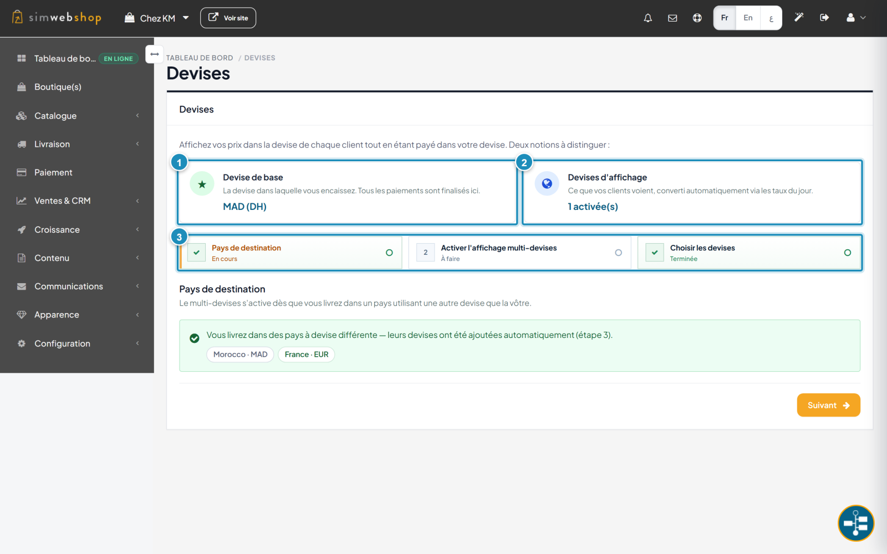Open the notifications bell icon
The image size is (887, 554).
click(648, 18)
